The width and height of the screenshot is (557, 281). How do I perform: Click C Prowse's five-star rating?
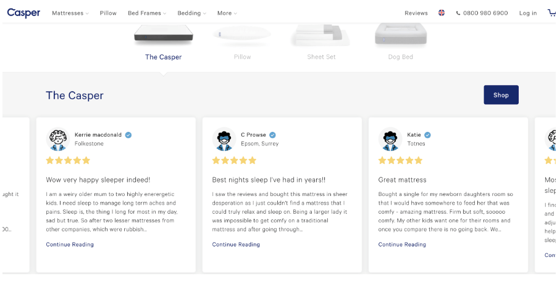tap(235, 160)
